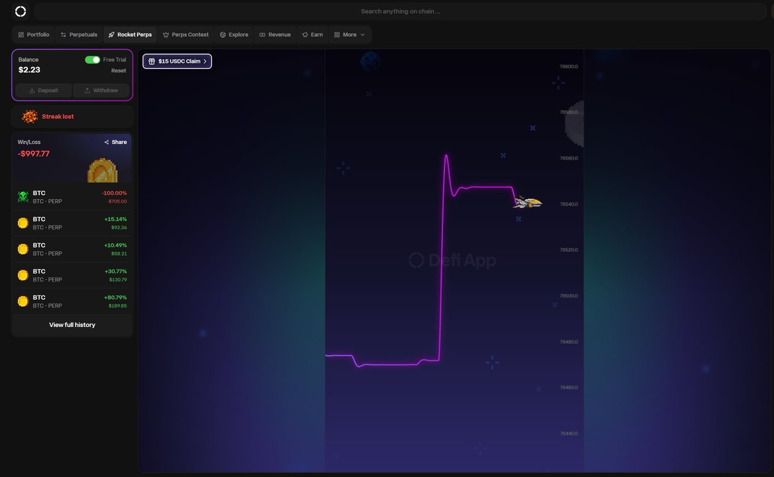
Task: Click the Withdraw upload icon
Action: tap(87, 90)
